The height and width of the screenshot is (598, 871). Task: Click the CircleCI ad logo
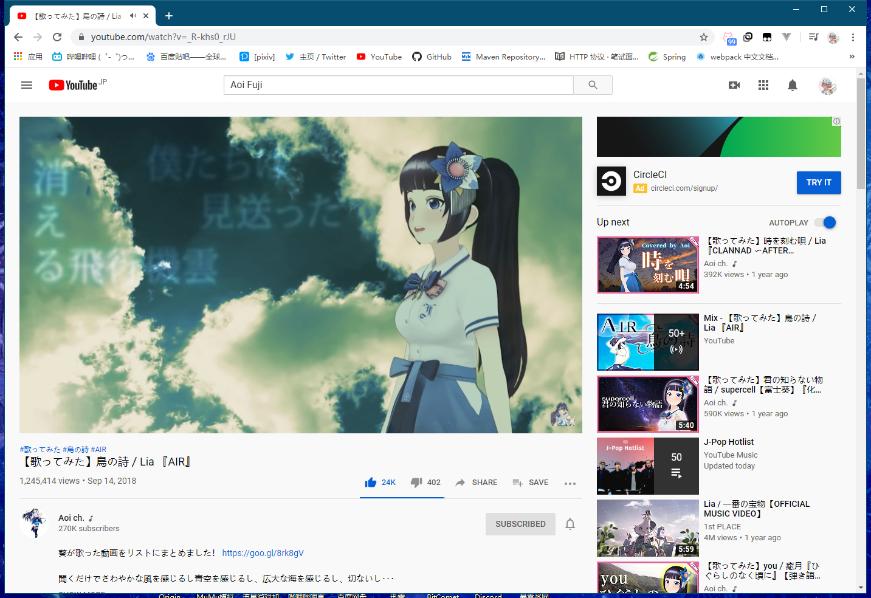pos(611,181)
